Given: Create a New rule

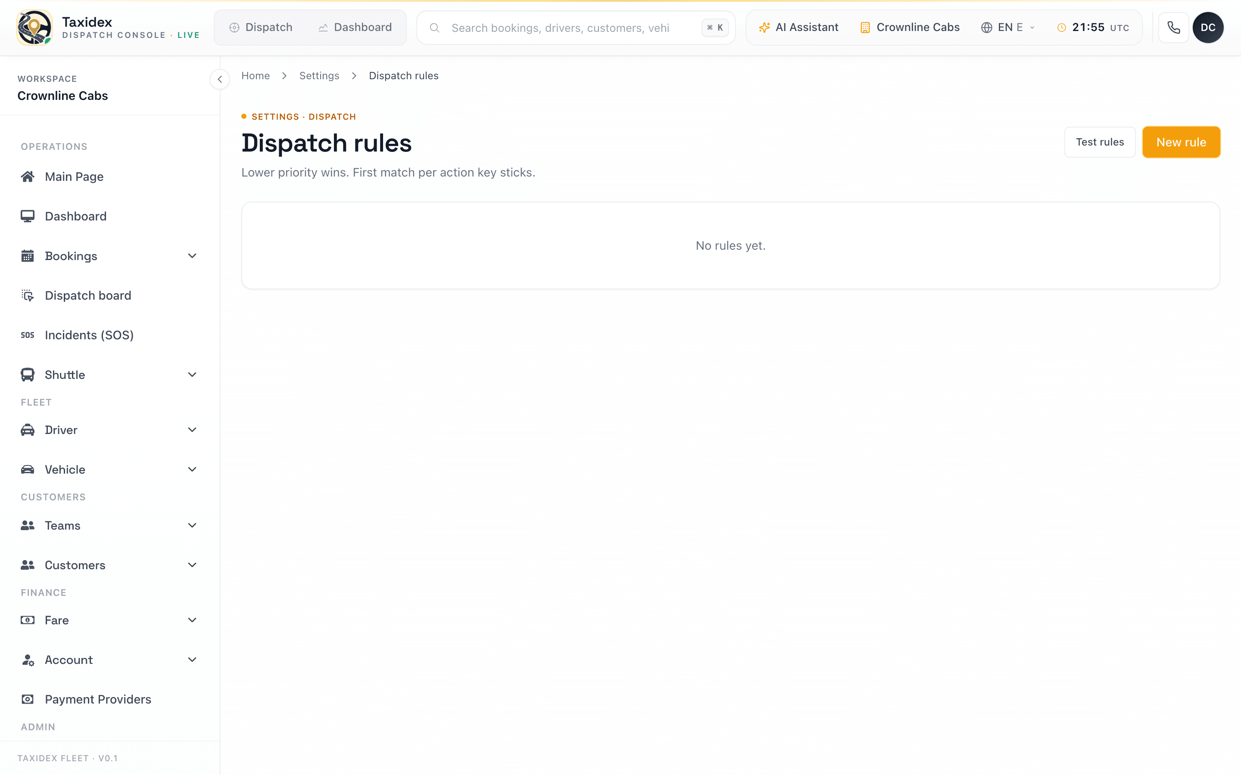Looking at the screenshot, I should point(1181,142).
